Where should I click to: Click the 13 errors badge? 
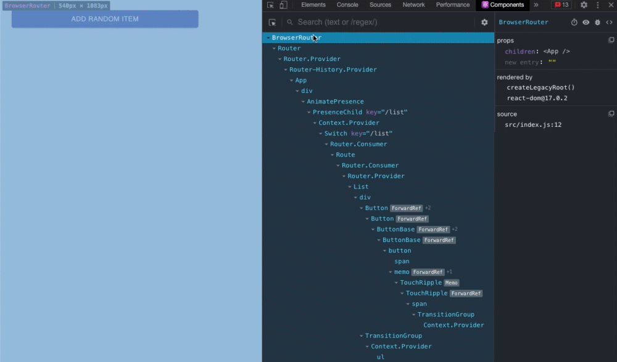click(x=562, y=5)
